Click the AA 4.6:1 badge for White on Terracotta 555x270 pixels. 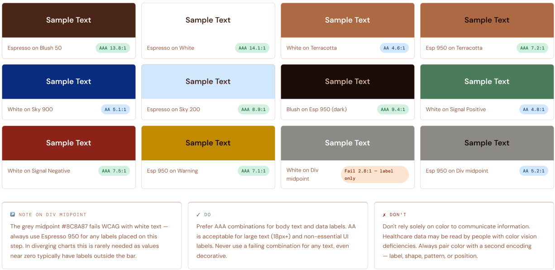394,48
